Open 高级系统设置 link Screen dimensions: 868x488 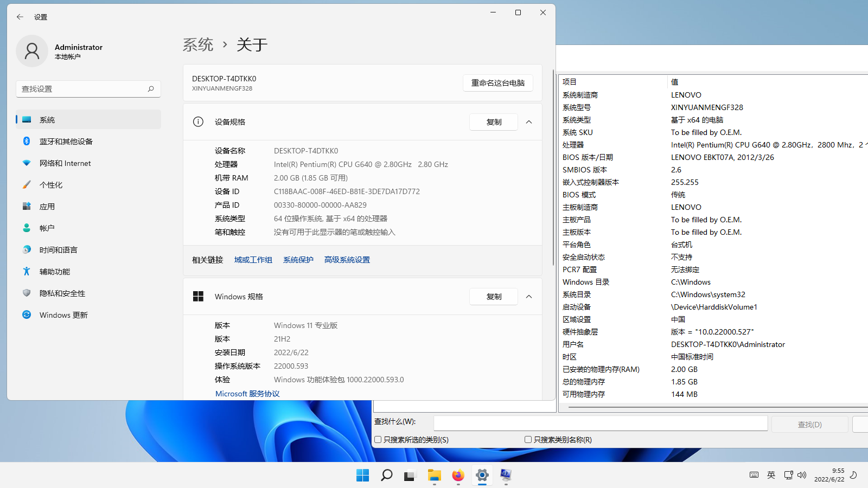pos(347,259)
